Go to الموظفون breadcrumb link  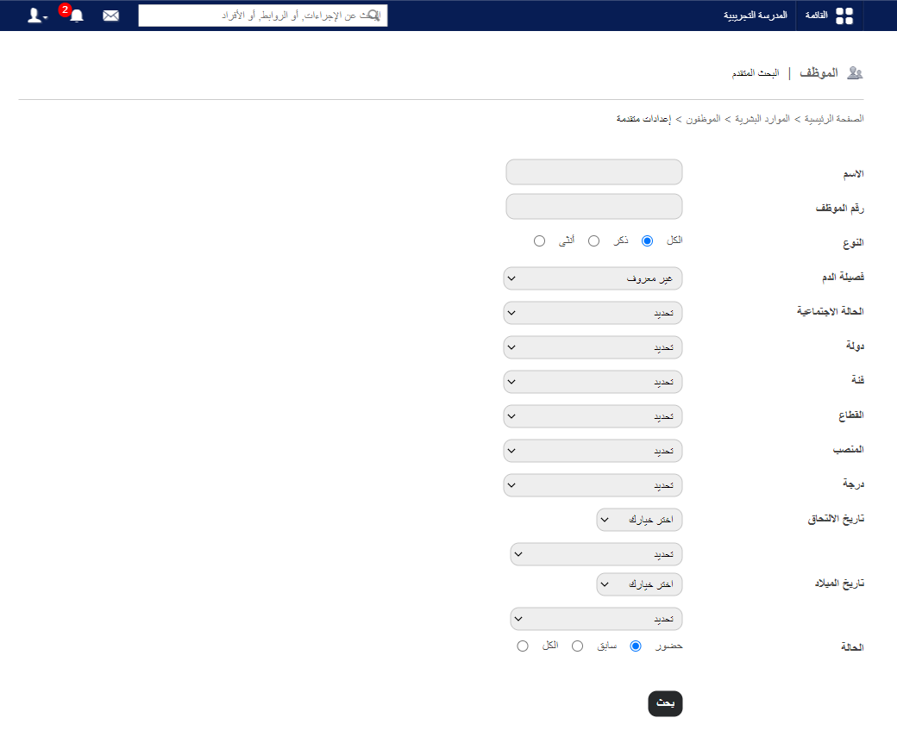tap(703, 118)
